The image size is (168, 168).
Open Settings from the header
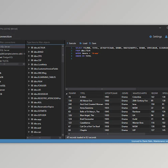point(155,36)
